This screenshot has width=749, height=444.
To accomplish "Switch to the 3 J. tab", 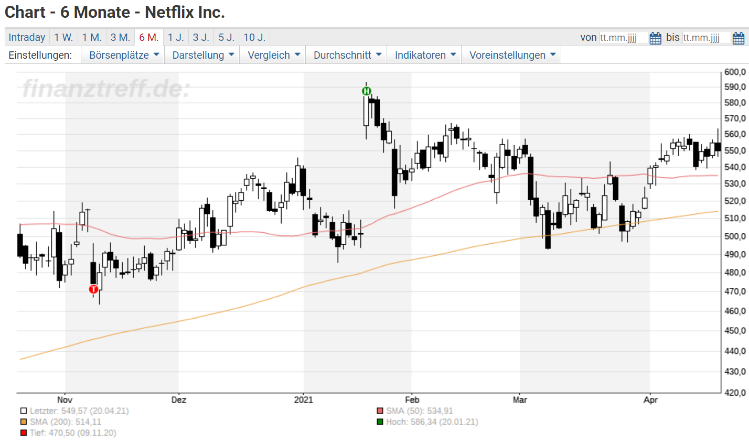I will (x=201, y=37).
